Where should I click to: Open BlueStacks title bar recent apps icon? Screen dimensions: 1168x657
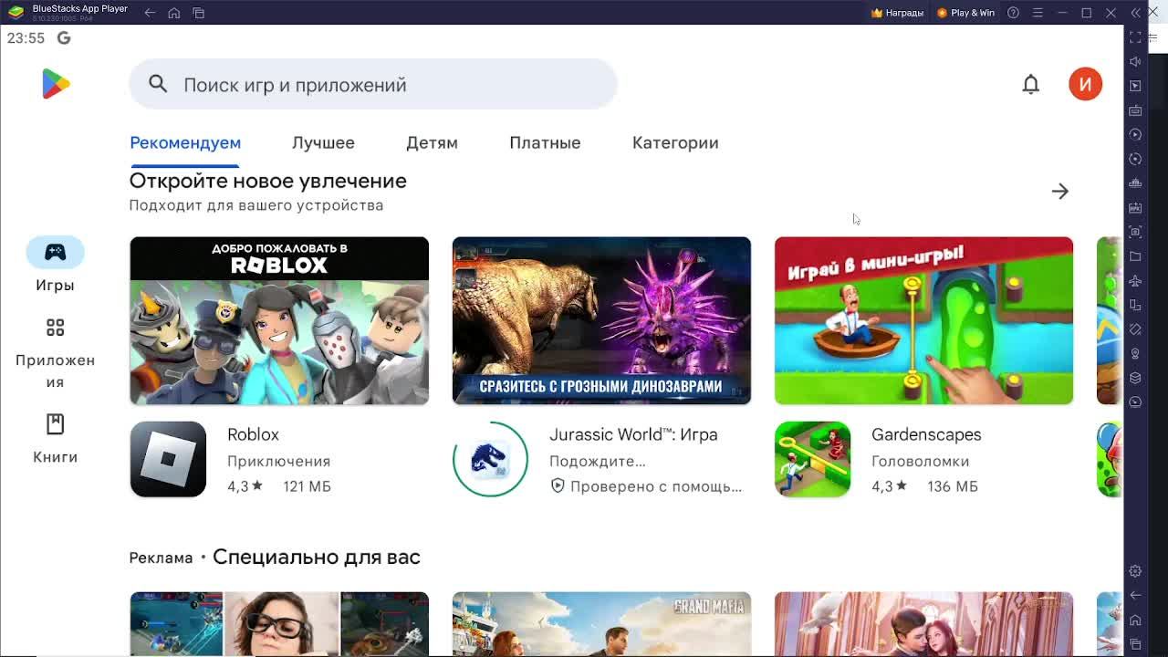[x=199, y=13]
